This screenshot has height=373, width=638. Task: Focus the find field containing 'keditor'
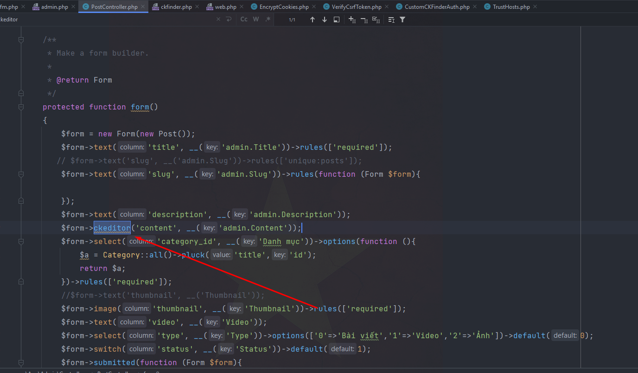[107, 19]
